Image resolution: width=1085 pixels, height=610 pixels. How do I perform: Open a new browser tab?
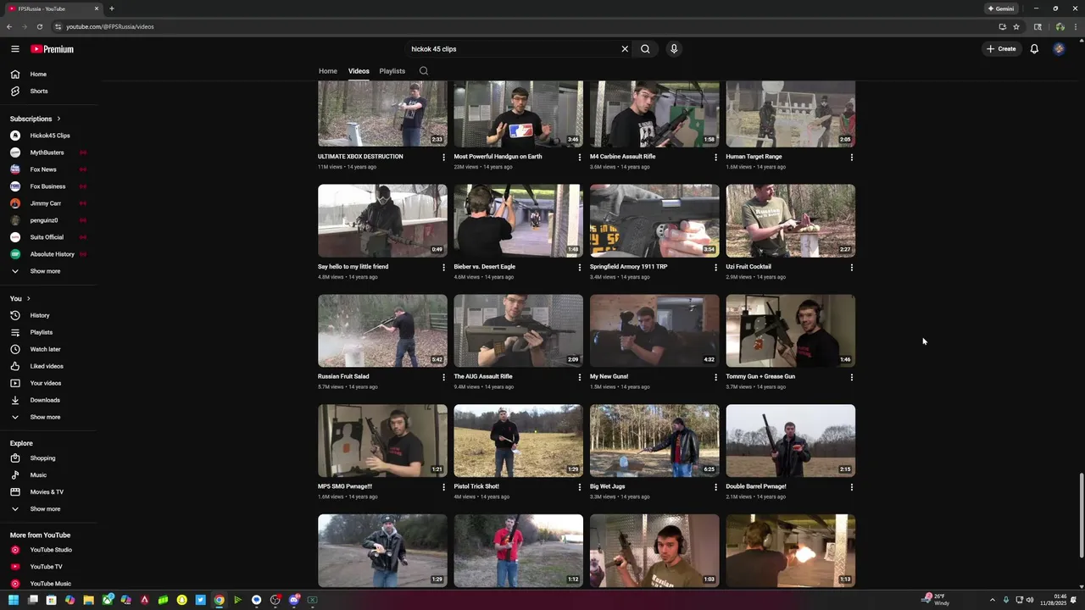click(112, 8)
